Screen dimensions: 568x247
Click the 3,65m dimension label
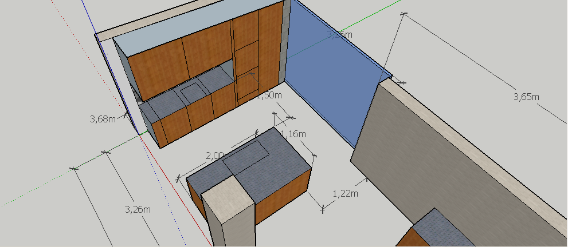click(526, 97)
